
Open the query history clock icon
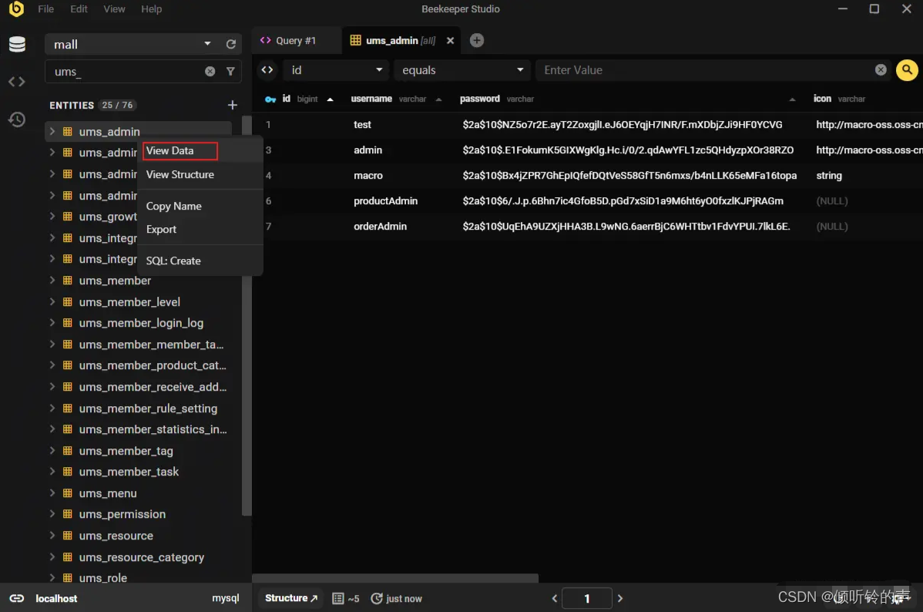[16, 119]
